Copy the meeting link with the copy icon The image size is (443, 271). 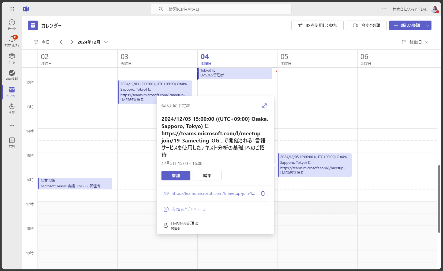pyautogui.click(x=263, y=193)
